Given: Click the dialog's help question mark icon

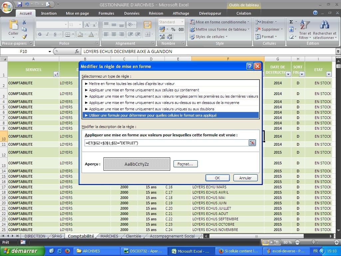Looking at the screenshot, I should [x=250, y=66].
